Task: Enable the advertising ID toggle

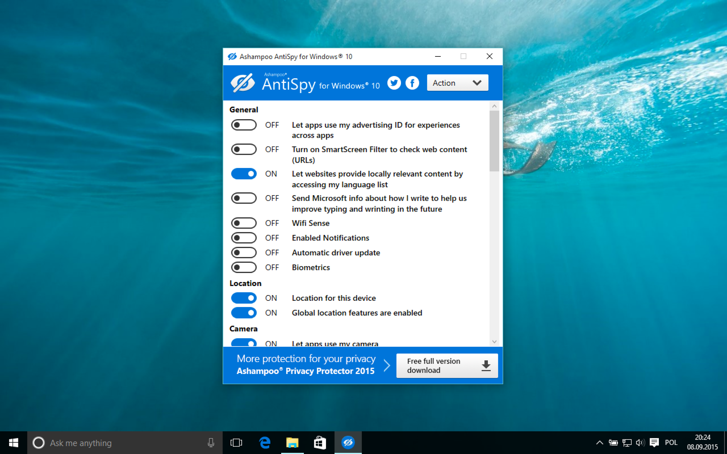Action: point(244,125)
